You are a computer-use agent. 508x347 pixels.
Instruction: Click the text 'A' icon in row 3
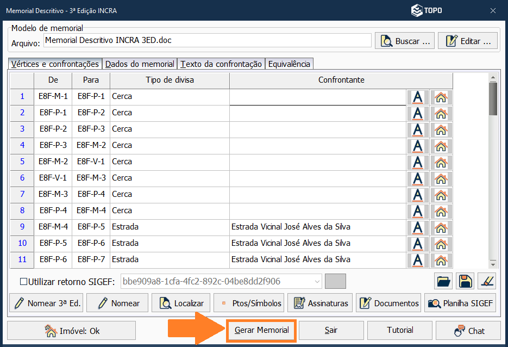coord(418,130)
